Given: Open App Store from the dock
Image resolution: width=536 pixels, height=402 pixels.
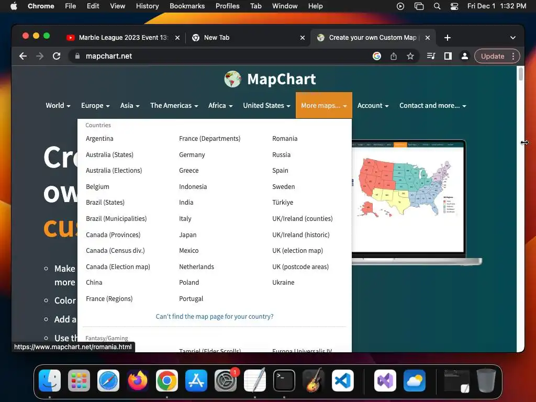Looking at the screenshot, I should (196, 381).
